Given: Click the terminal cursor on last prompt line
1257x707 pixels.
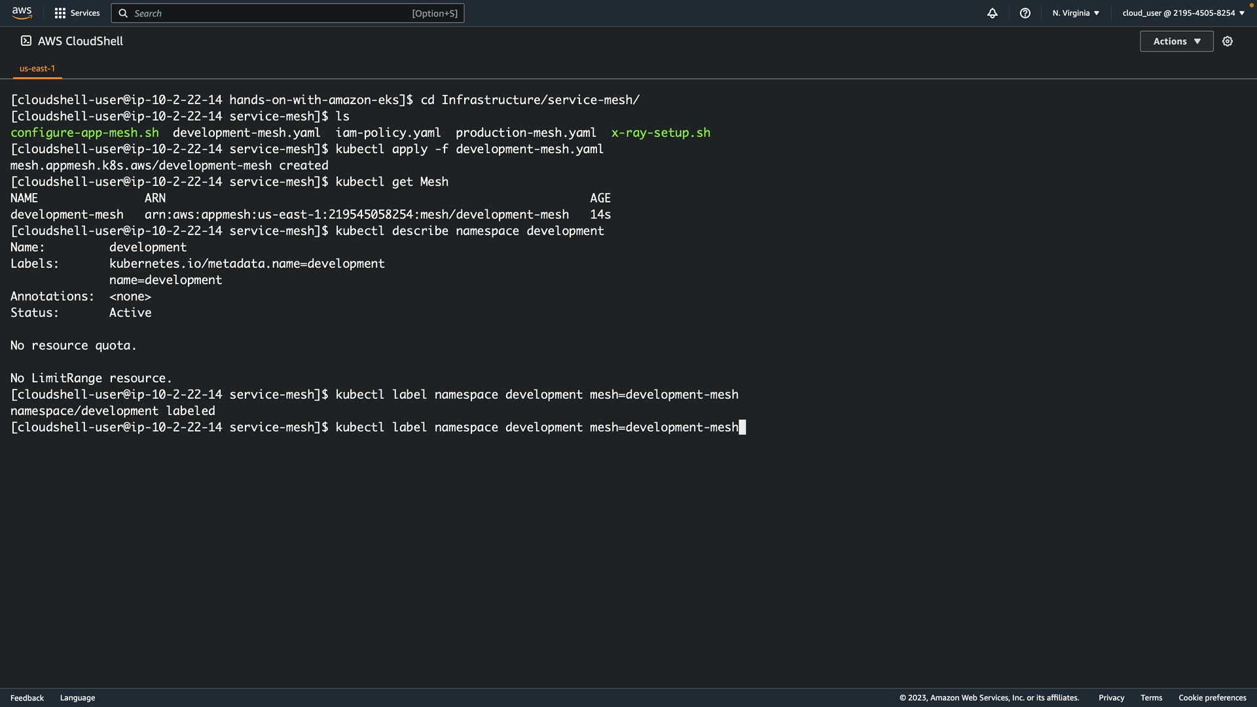Looking at the screenshot, I should point(742,427).
